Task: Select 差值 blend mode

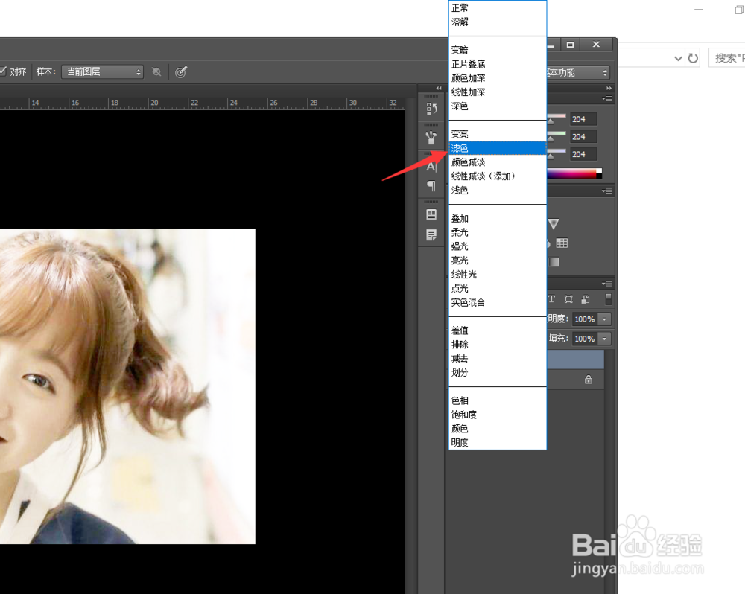Action: coord(498,330)
